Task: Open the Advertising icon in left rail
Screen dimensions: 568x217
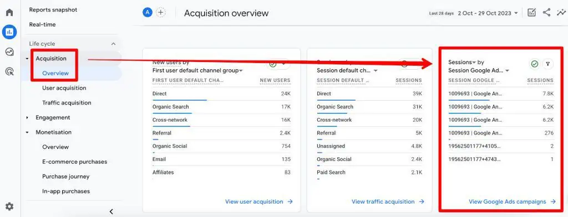Action: point(9,71)
